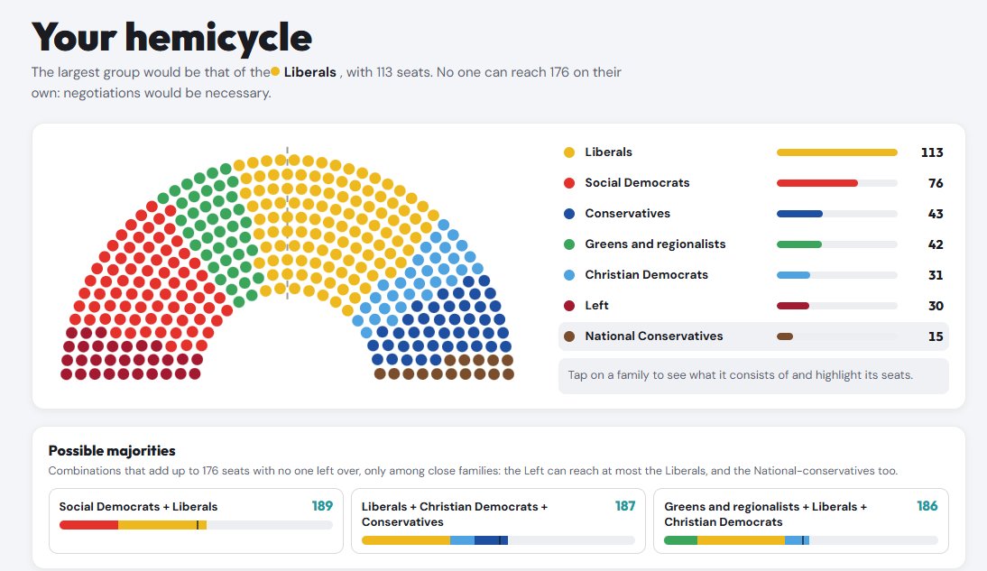Click the 186 seat total

click(x=927, y=506)
